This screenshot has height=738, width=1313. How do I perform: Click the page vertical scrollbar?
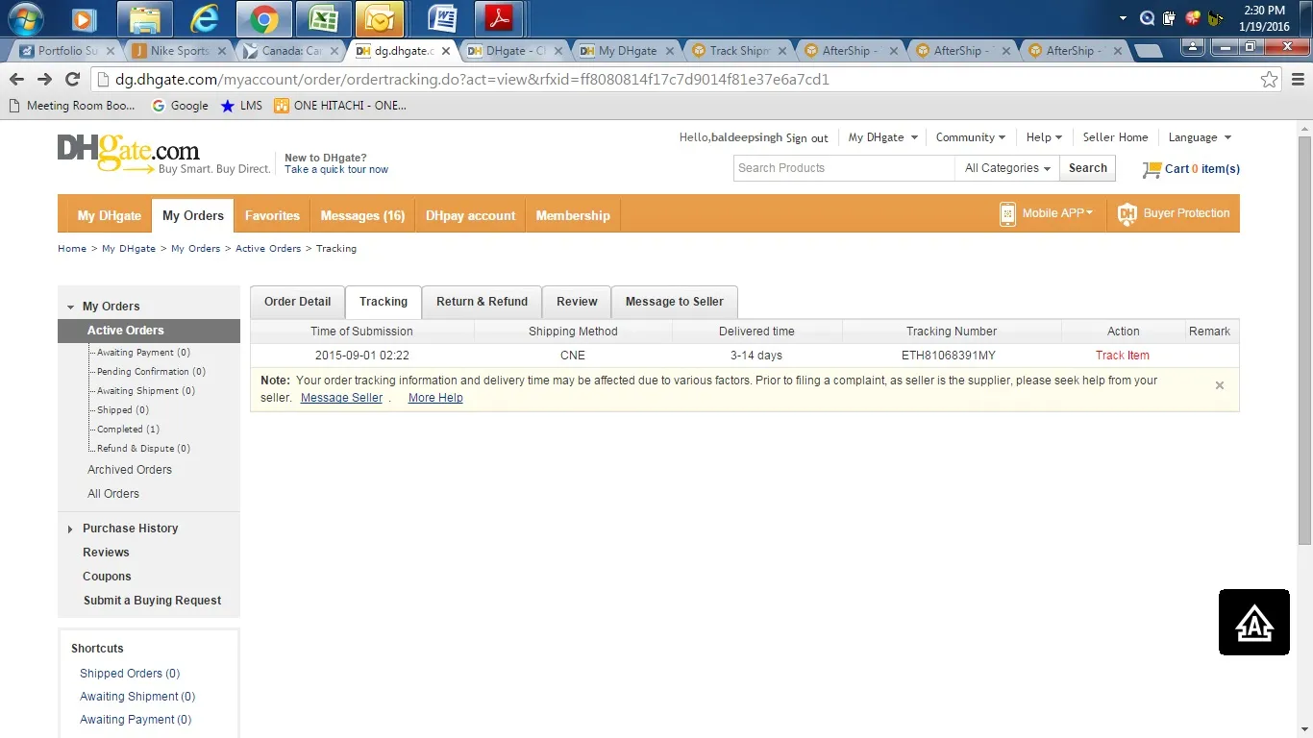click(1303, 336)
